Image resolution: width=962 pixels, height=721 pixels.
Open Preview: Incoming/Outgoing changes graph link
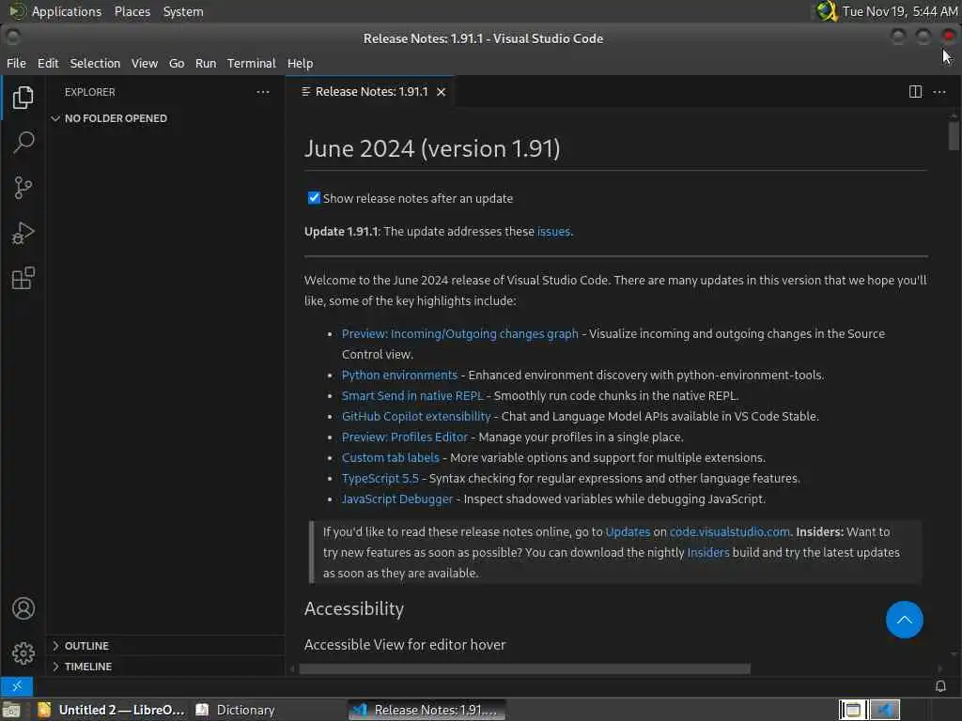tap(460, 333)
